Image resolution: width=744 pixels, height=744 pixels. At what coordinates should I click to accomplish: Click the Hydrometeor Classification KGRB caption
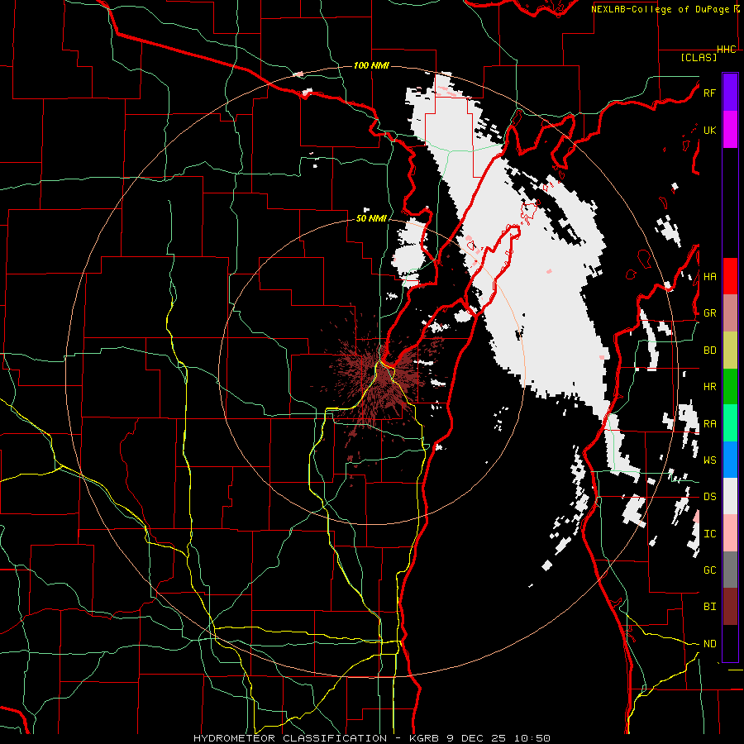pyautogui.click(x=371, y=738)
